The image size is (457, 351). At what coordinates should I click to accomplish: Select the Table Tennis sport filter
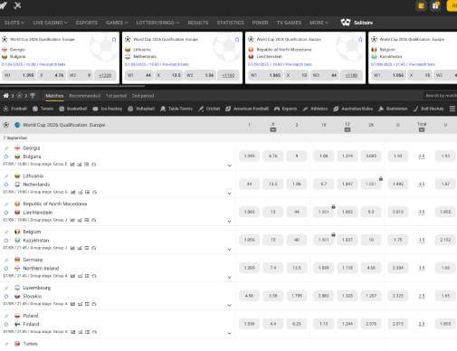tap(176, 109)
